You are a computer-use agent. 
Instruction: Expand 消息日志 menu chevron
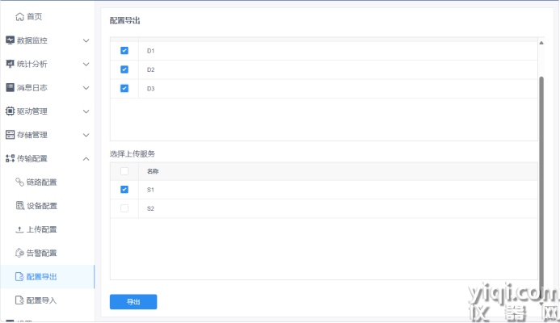[86, 88]
